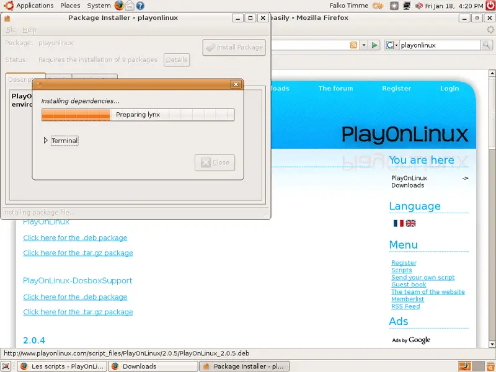Click the Ads by Google text
The width and height of the screenshot is (496, 372).
[x=411, y=340]
